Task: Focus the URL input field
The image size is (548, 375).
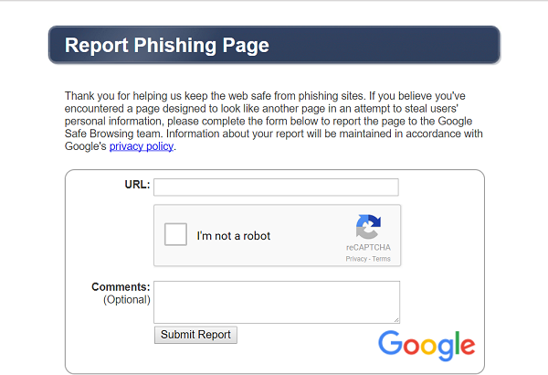Action: [x=276, y=187]
